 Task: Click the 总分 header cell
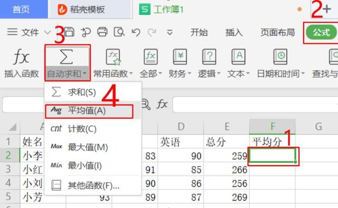227,142
